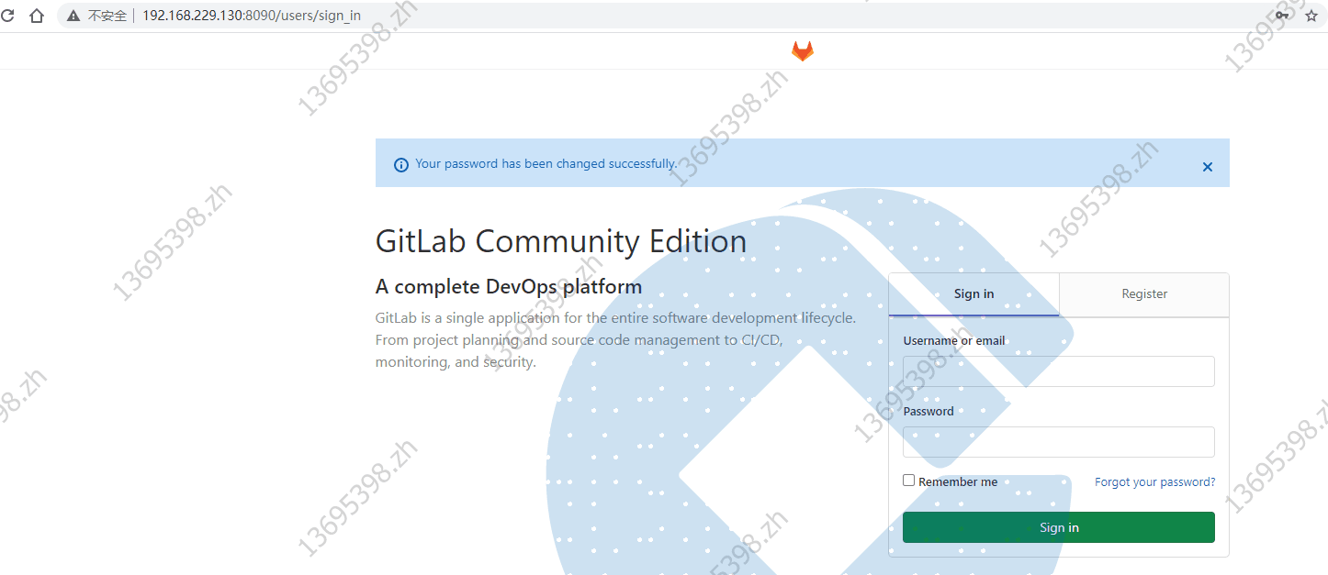
Task: Click the GitLab description paragraph
Action: [x=616, y=340]
